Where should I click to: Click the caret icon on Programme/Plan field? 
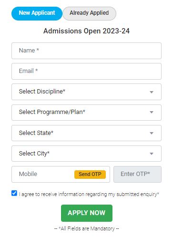tap(152, 112)
